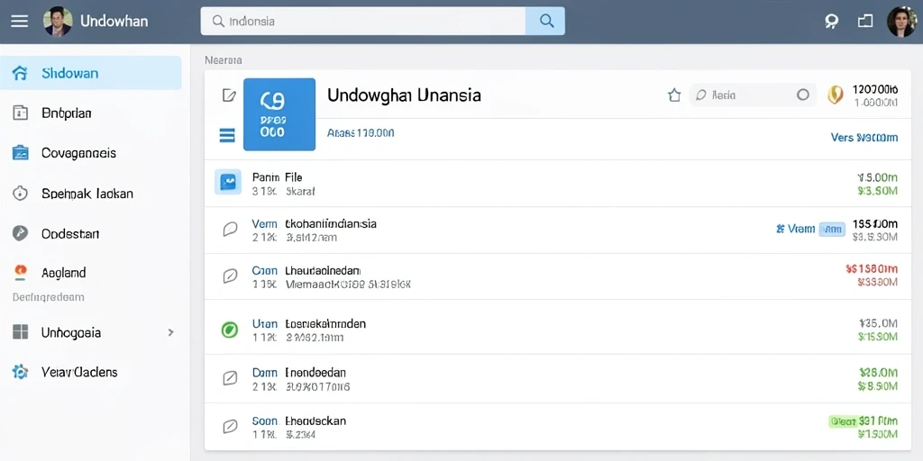This screenshot has width=923, height=461.
Task: Click the gear icon beside Veraw Dadens
Action: [x=20, y=372]
